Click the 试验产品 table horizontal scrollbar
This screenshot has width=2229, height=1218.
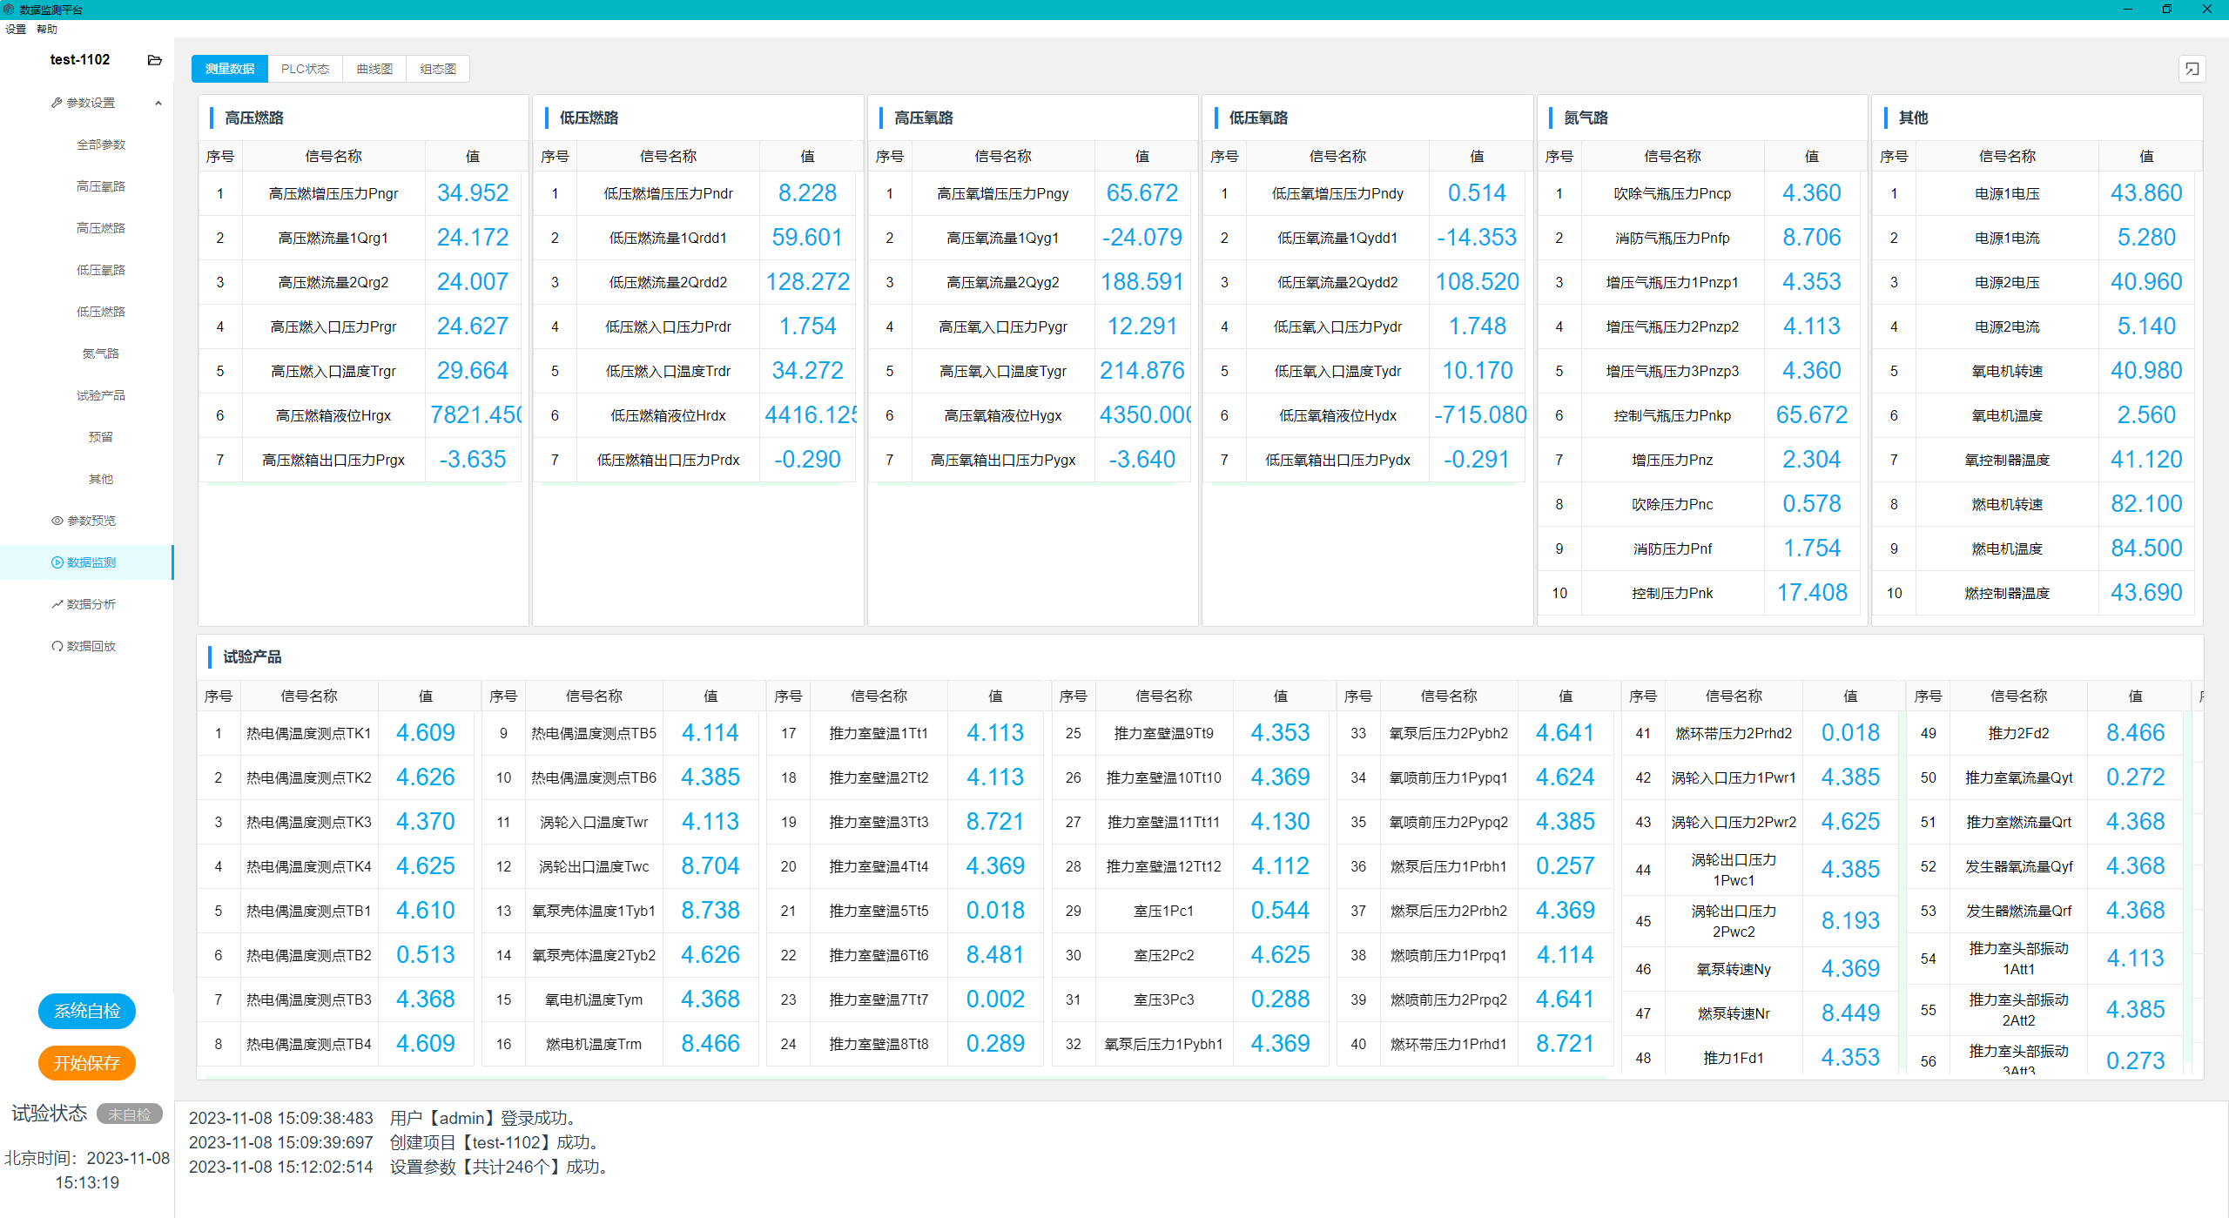[x=906, y=1078]
